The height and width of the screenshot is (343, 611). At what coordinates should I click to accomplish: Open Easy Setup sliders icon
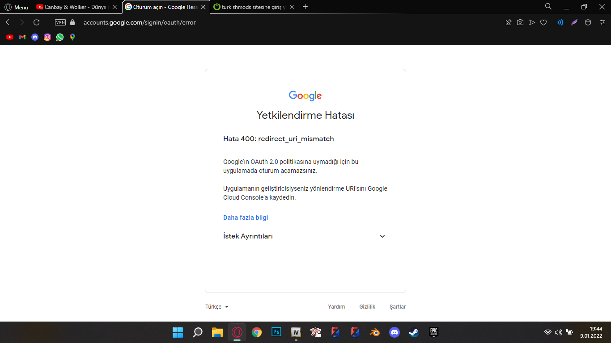click(x=602, y=22)
